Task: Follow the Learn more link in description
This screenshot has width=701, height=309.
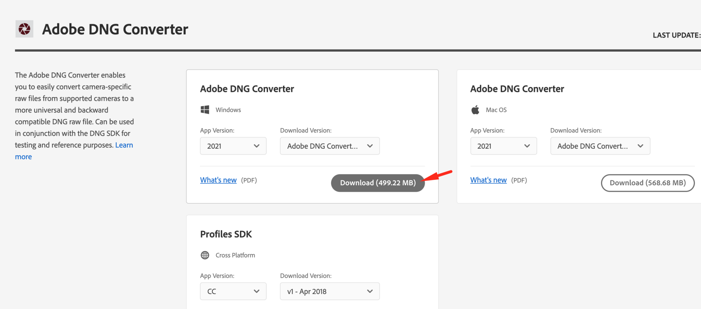Action: [x=124, y=145]
